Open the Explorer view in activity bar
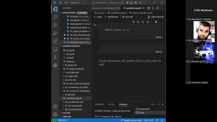 pyautogui.click(x=55, y=9)
